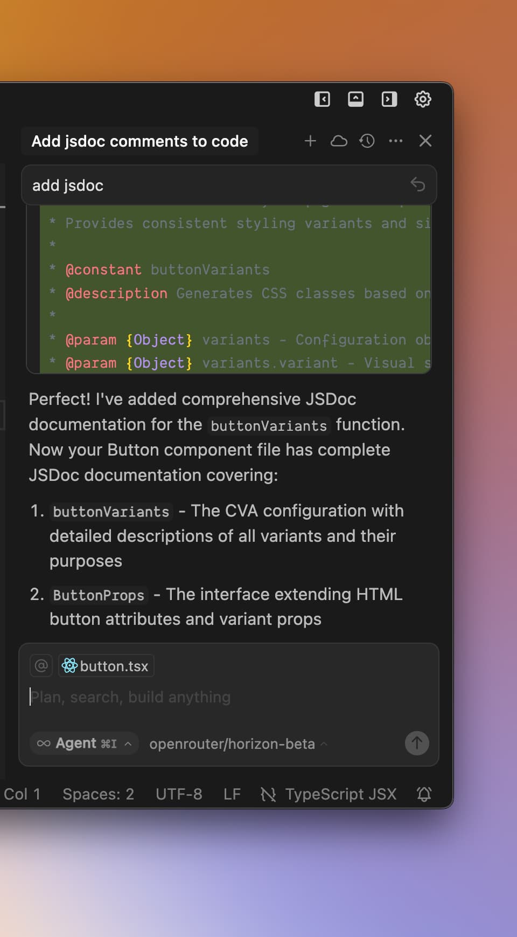The width and height of the screenshot is (517, 937).
Task: Open the three-dot more actions menu
Action: [x=396, y=141]
